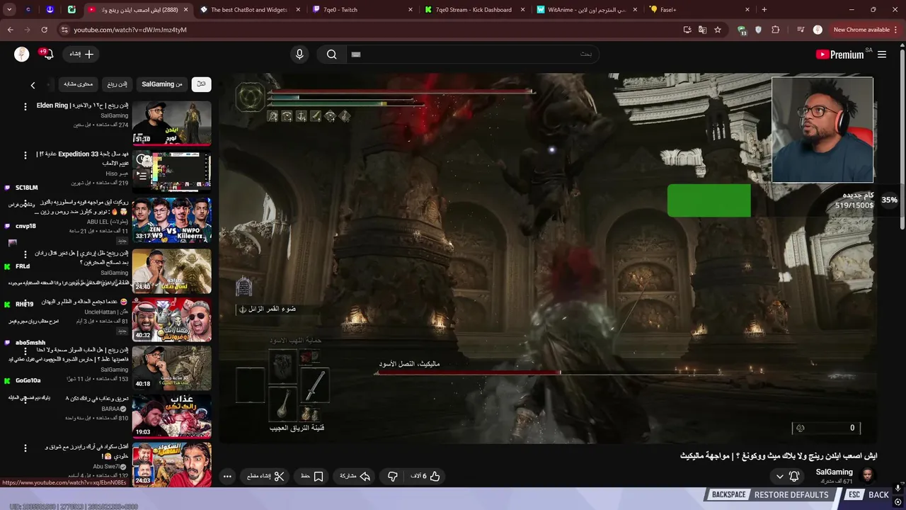The width and height of the screenshot is (906, 510).
Task: Open the YouTube guide hamburger menu
Action: point(882,55)
